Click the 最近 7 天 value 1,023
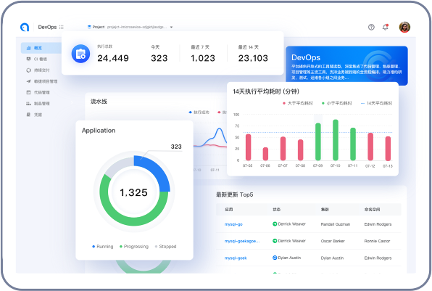The image size is (432, 291). (x=203, y=58)
